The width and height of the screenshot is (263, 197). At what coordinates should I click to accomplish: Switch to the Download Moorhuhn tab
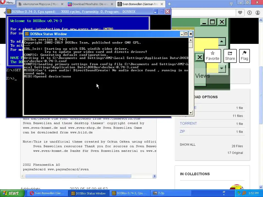coord(91,4)
